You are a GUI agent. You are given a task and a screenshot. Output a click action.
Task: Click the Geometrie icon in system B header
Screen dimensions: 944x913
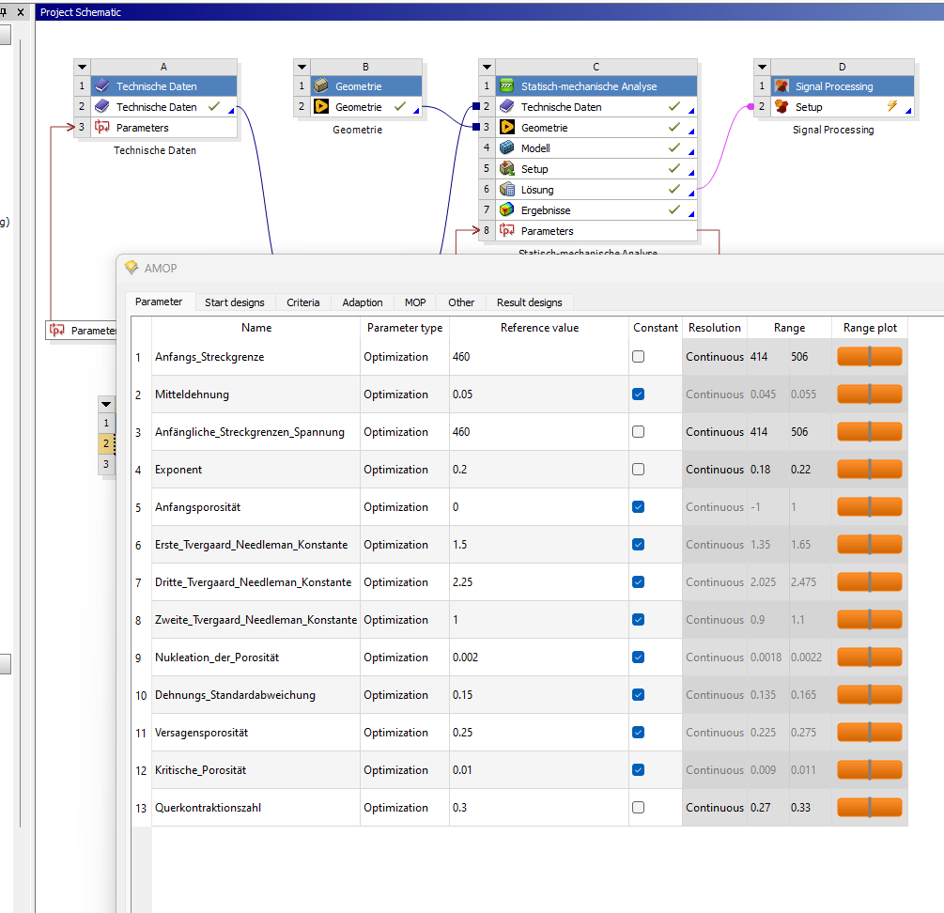click(321, 86)
